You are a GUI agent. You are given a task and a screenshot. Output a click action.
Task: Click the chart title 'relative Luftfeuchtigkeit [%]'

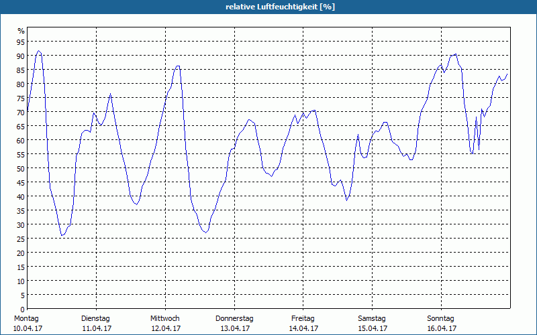point(280,7)
